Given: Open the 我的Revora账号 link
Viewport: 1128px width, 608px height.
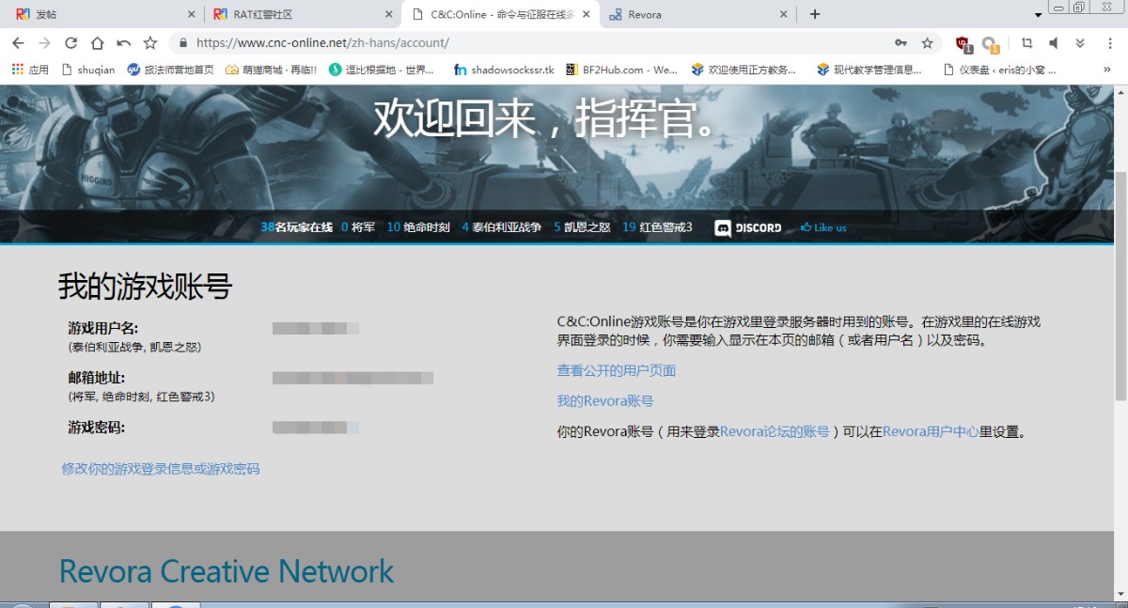Looking at the screenshot, I should pyautogui.click(x=605, y=401).
